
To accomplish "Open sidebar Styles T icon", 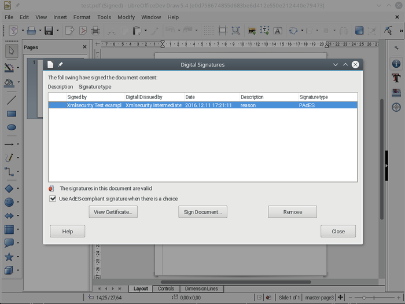I will click(396, 78).
